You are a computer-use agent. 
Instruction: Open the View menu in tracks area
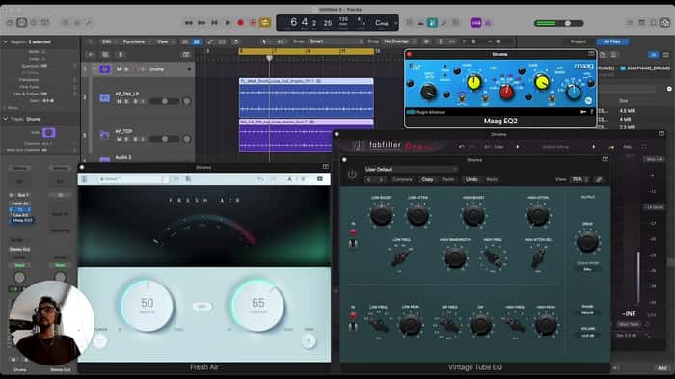point(162,41)
